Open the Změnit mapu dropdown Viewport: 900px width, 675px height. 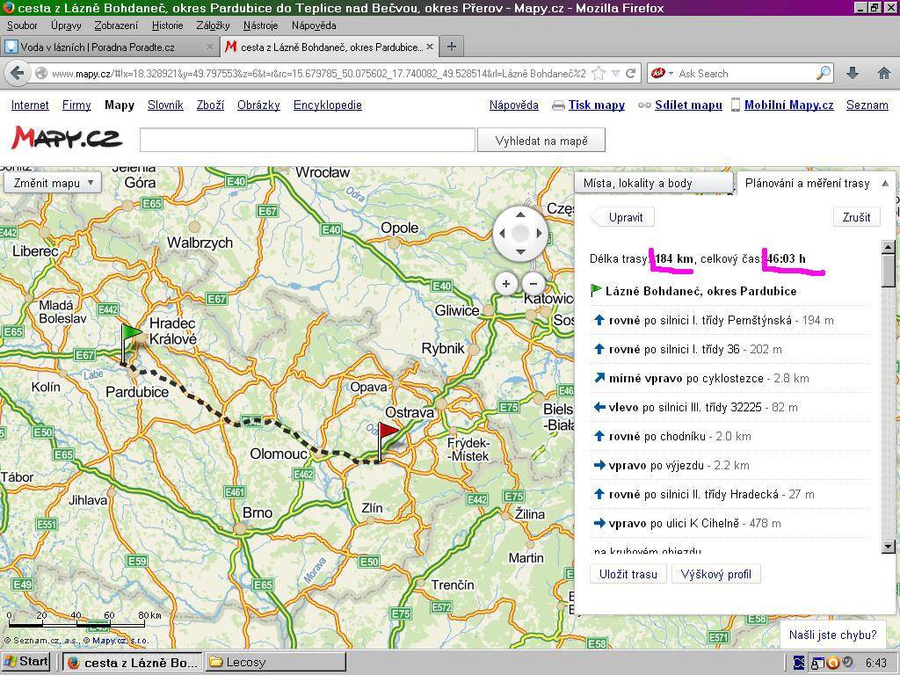click(53, 183)
